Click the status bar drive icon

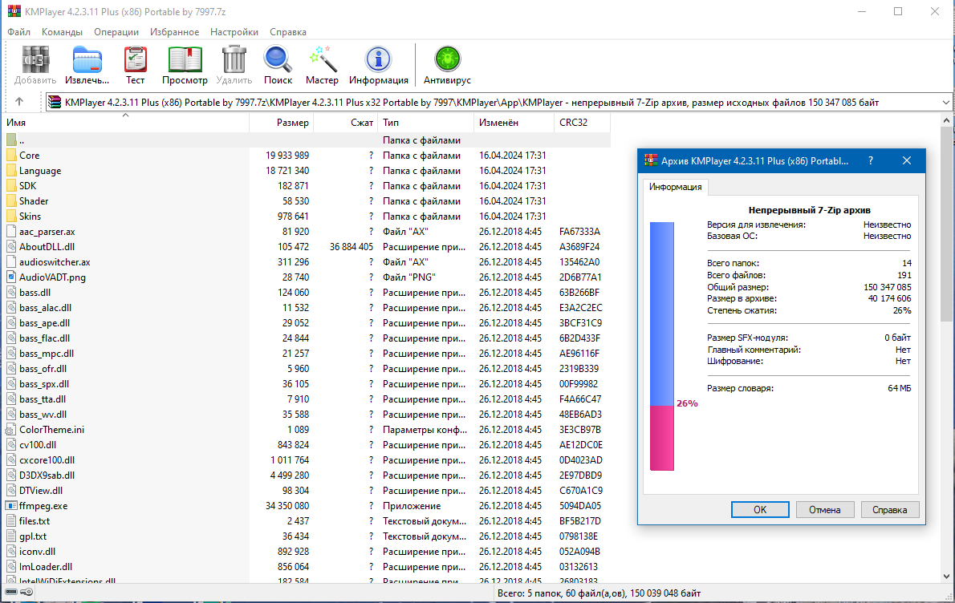(x=11, y=592)
